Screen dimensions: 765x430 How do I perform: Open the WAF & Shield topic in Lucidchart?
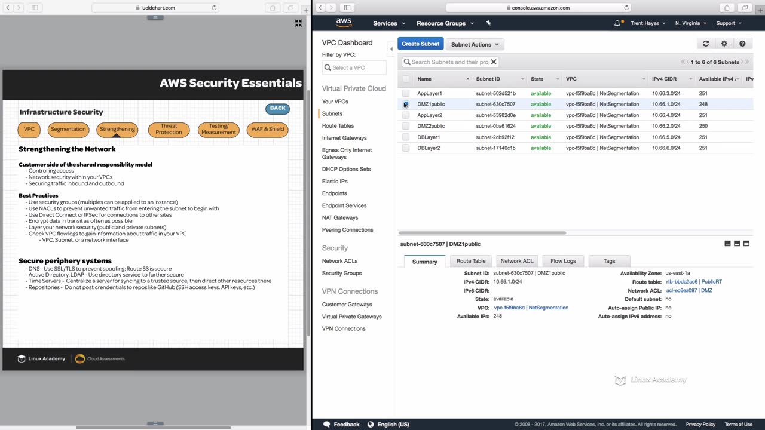point(267,129)
